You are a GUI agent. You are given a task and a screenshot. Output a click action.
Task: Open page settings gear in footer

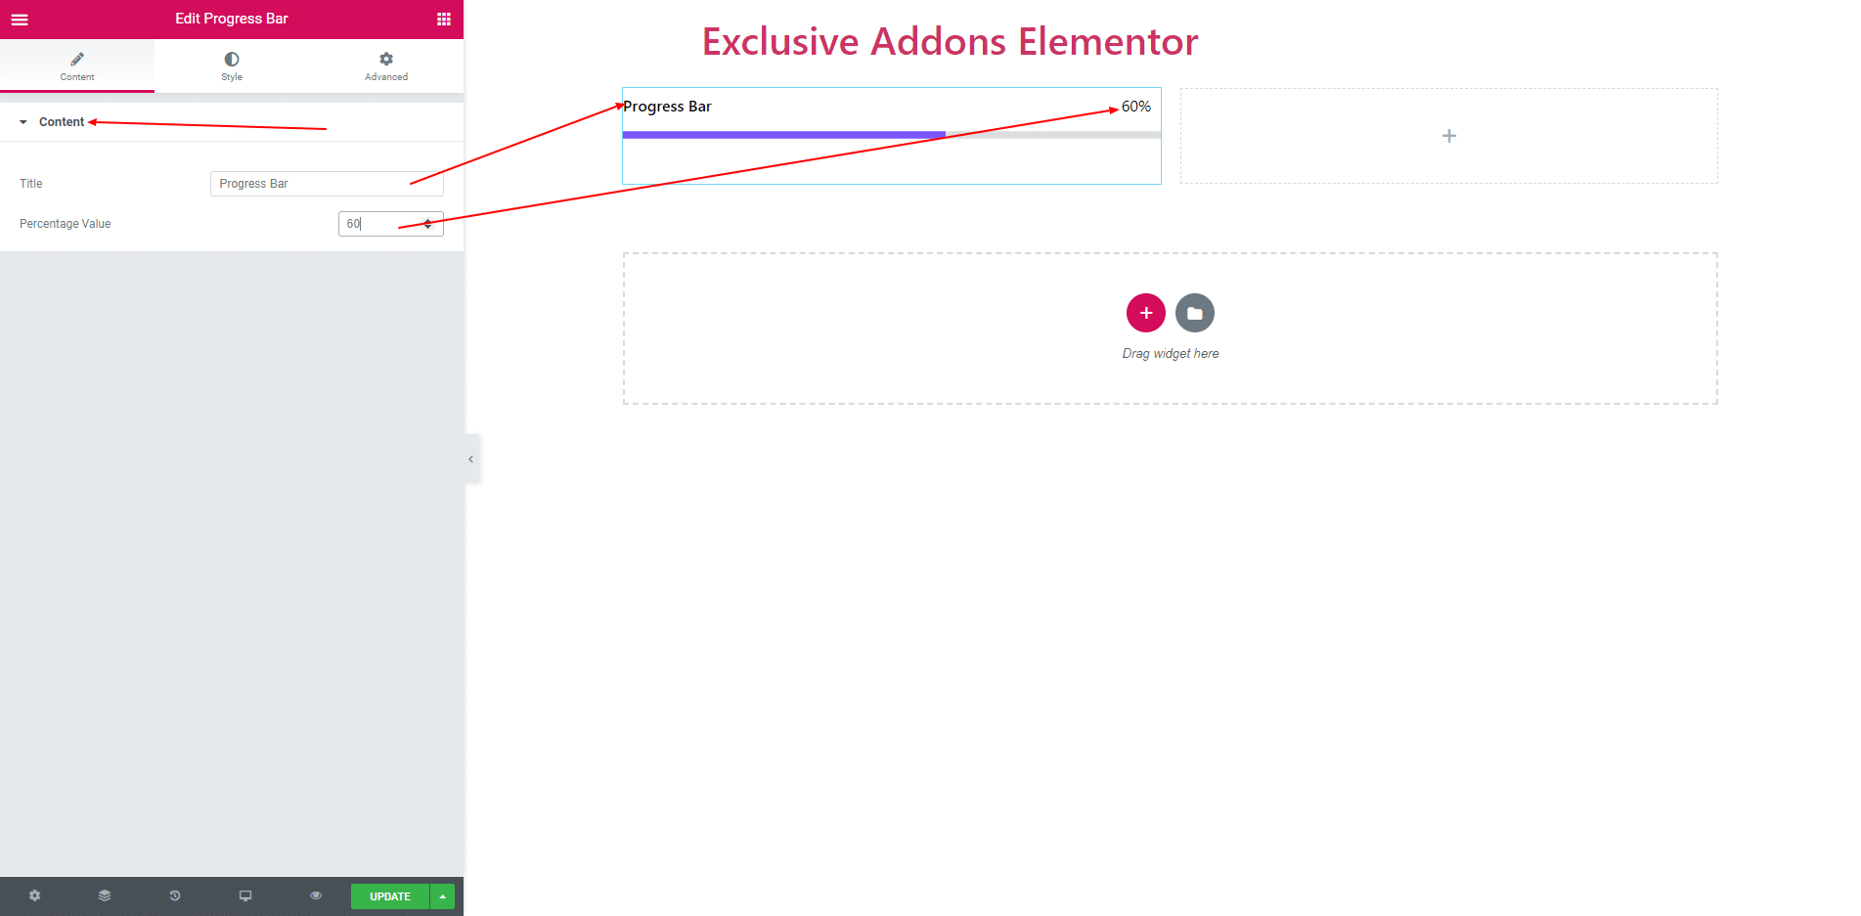tap(35, 895)
